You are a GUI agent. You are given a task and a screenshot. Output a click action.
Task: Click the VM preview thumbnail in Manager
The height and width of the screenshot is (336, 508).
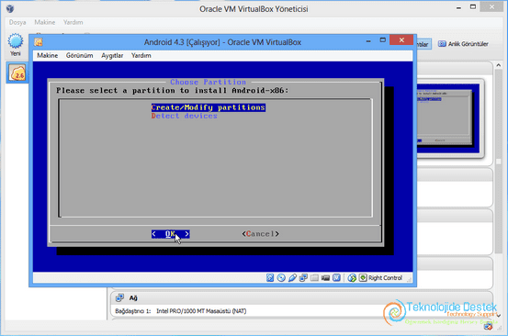click(x=448, y=118)
